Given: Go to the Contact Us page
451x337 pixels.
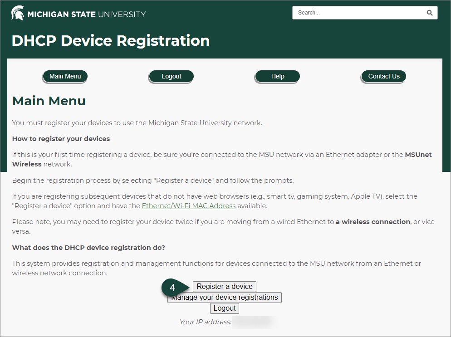Looking at the screenshot, I should coord(384,76).
